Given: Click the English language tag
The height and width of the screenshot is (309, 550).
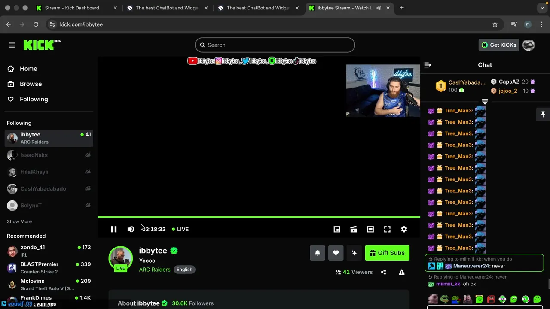Looking at the screenshot, I should (184, 270).
